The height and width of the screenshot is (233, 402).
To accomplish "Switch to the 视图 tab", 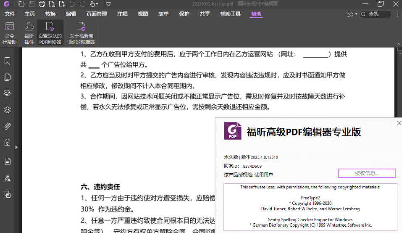I will tap(143, 14).
